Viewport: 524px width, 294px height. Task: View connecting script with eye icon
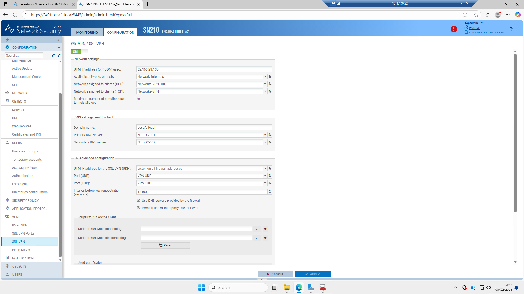coord(265,229)
